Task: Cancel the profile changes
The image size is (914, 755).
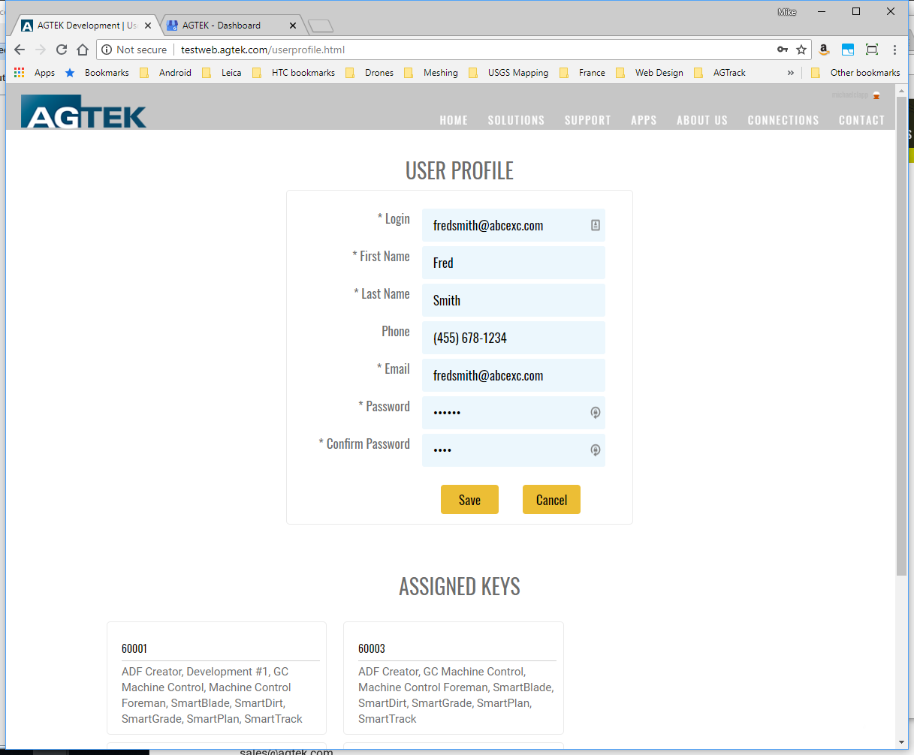Action: (551, 500)
